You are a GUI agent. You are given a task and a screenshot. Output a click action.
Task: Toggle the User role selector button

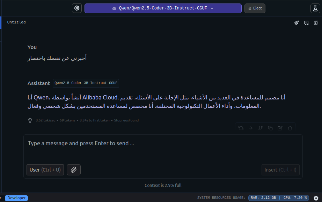pyautogui.click(x=45, y=170)
